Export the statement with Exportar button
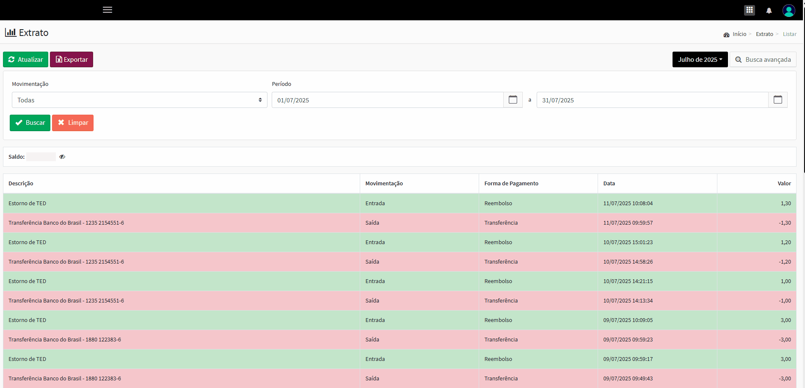 (x=72, y=60)
